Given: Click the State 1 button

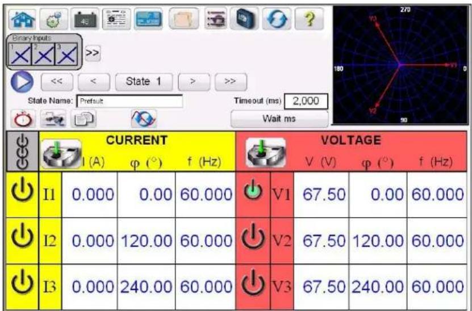Looking at the screenshot, I should point(144,82).
